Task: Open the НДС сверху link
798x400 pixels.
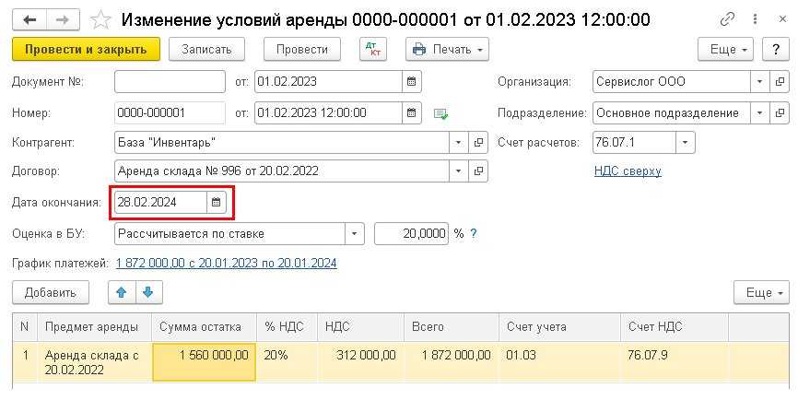Action: 628,171
